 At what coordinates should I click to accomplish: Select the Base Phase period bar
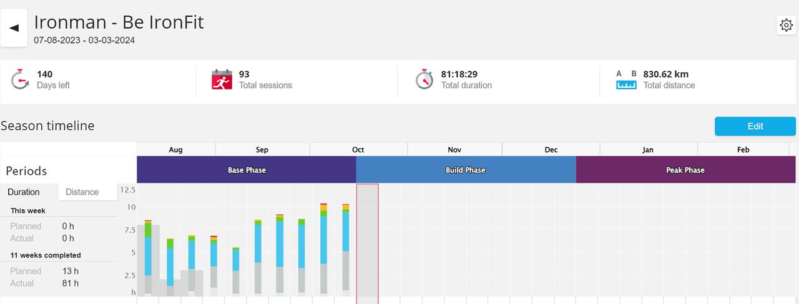[x=247, y=170]
